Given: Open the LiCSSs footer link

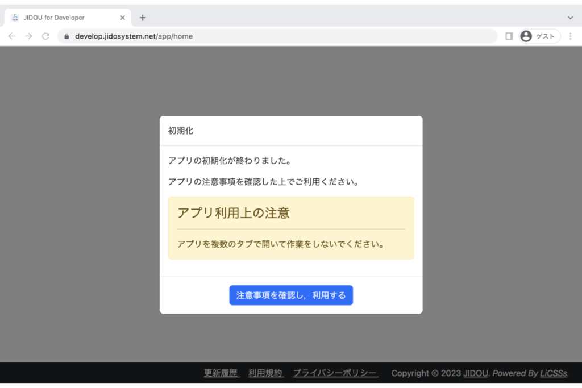Looking at the screenshot, I should click(x=554, y=373).
